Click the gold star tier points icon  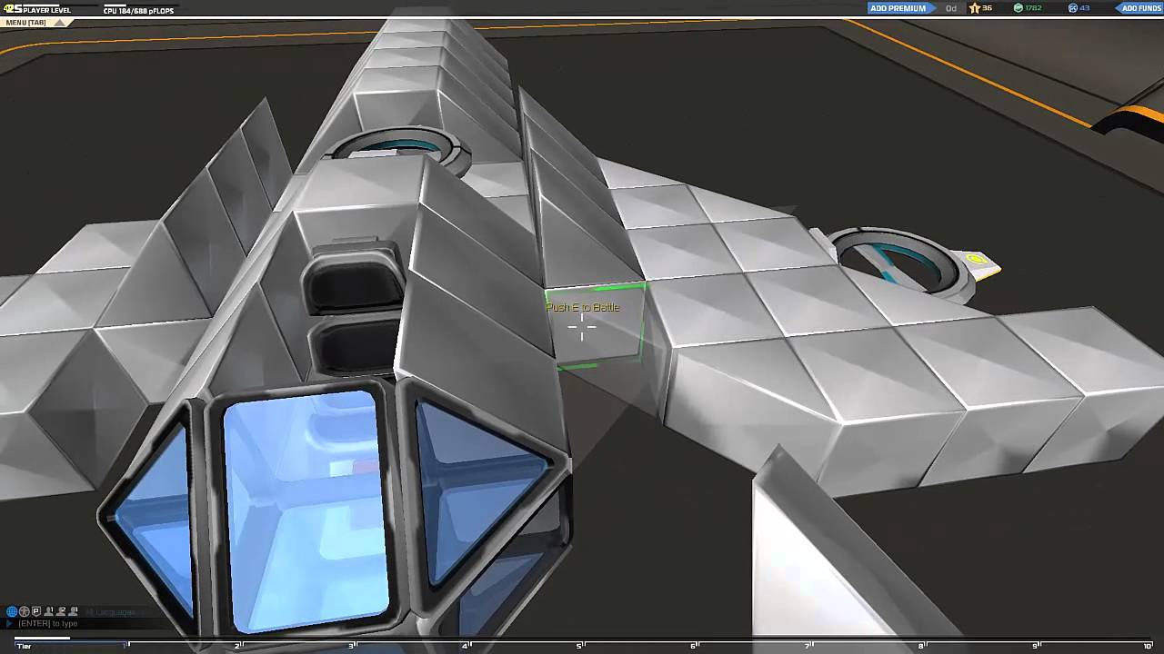click(x=974, y=8)
